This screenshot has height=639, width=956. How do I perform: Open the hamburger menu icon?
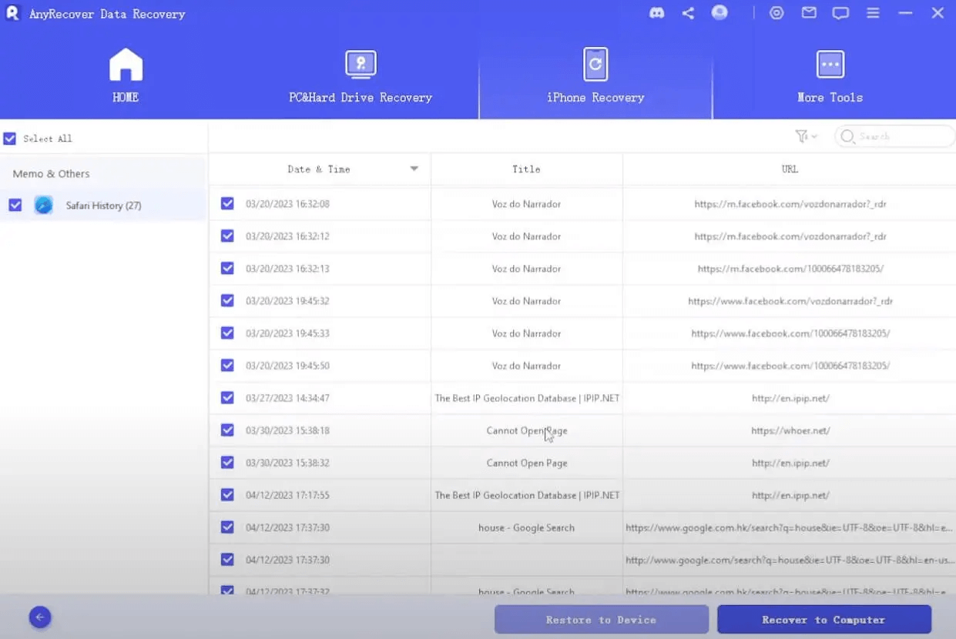873,13
